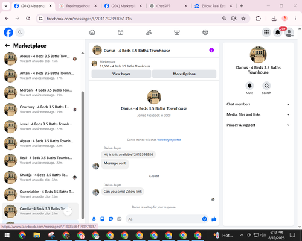This screenshot has height=241, width=302.
Task: Open notifications bell with 20+ badge
Action: (x=278, y=32)
